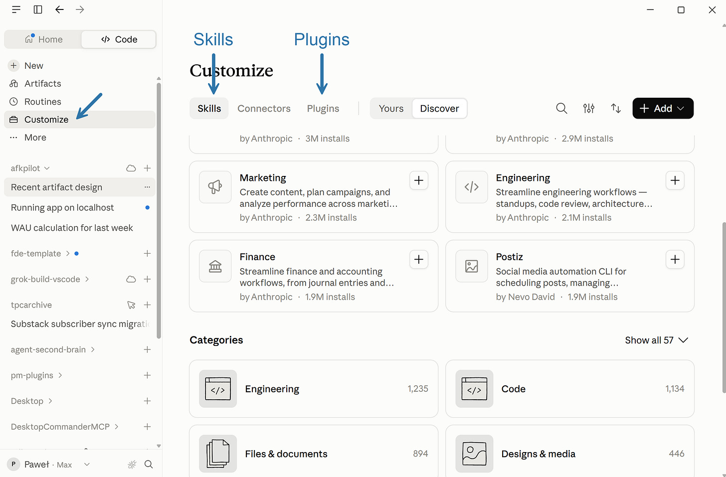Add the Streamline engineering workflows plugin via plus
This screenshot has width=726, height=477.
(675, 180)
